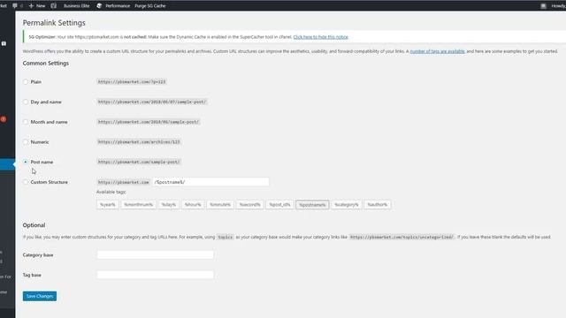Select the Numeric permalink option
Viewport: 566px width, 318px height.
26,142
